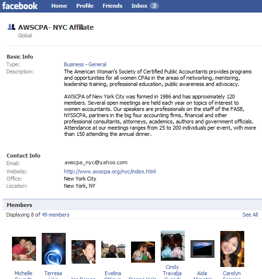Viewport: 262px width, 279px height.
Task: Open the Inbox message count badge
Action: pos(154,6)
